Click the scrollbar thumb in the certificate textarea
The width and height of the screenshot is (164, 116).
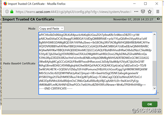pyautogui.click(x=155, y=74)
